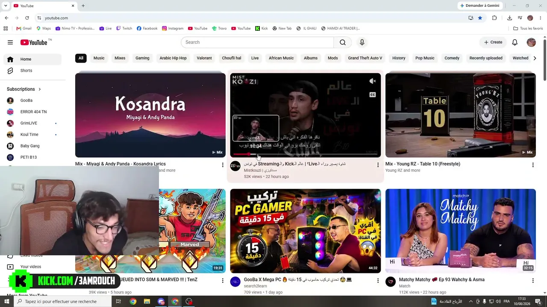
Task: Open options menu for Mistkouzi video
Action: pyautogui.click(x=377, y=165)
